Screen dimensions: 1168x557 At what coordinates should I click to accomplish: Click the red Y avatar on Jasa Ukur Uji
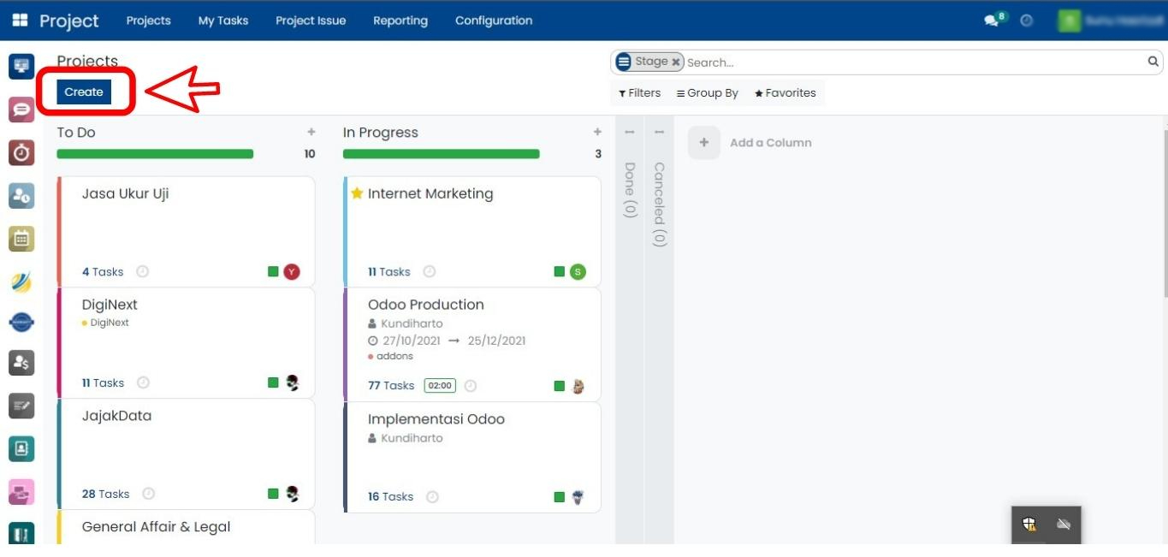(x=292, y=272)
